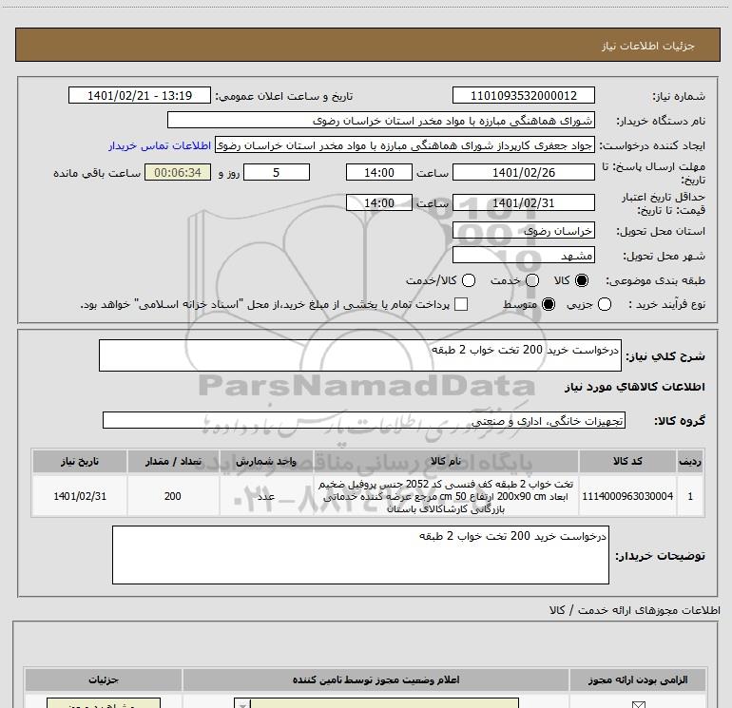Screen dimensions: 732x708
Task: Click the buyer organization name field
Action: [381, 120]
